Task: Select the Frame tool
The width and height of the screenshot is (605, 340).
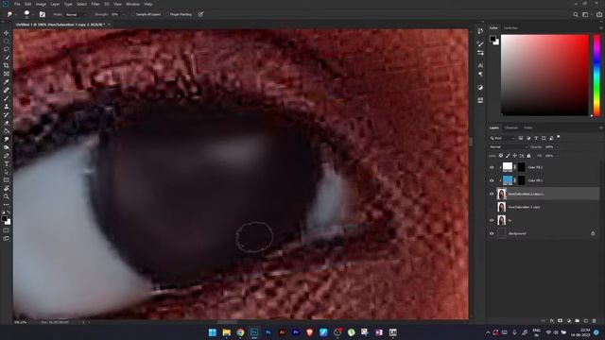Action: tap(7, 74)
